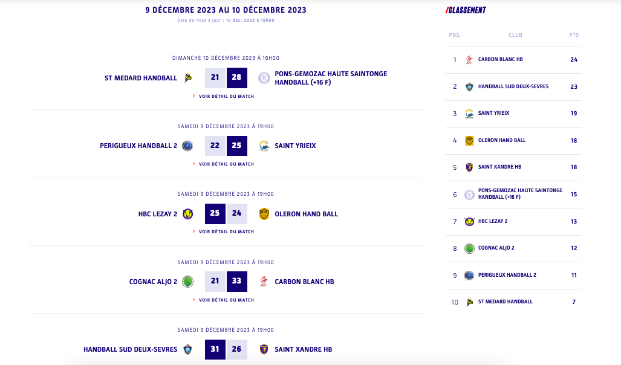Click Handball Sud Deux-Sevres standings logo
Image resolution: width=621 pixels, height=365 pixels.
point(469,86)
